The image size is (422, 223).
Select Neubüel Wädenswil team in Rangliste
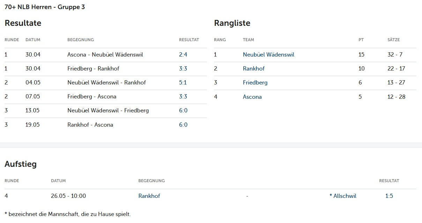click(269, 55)
